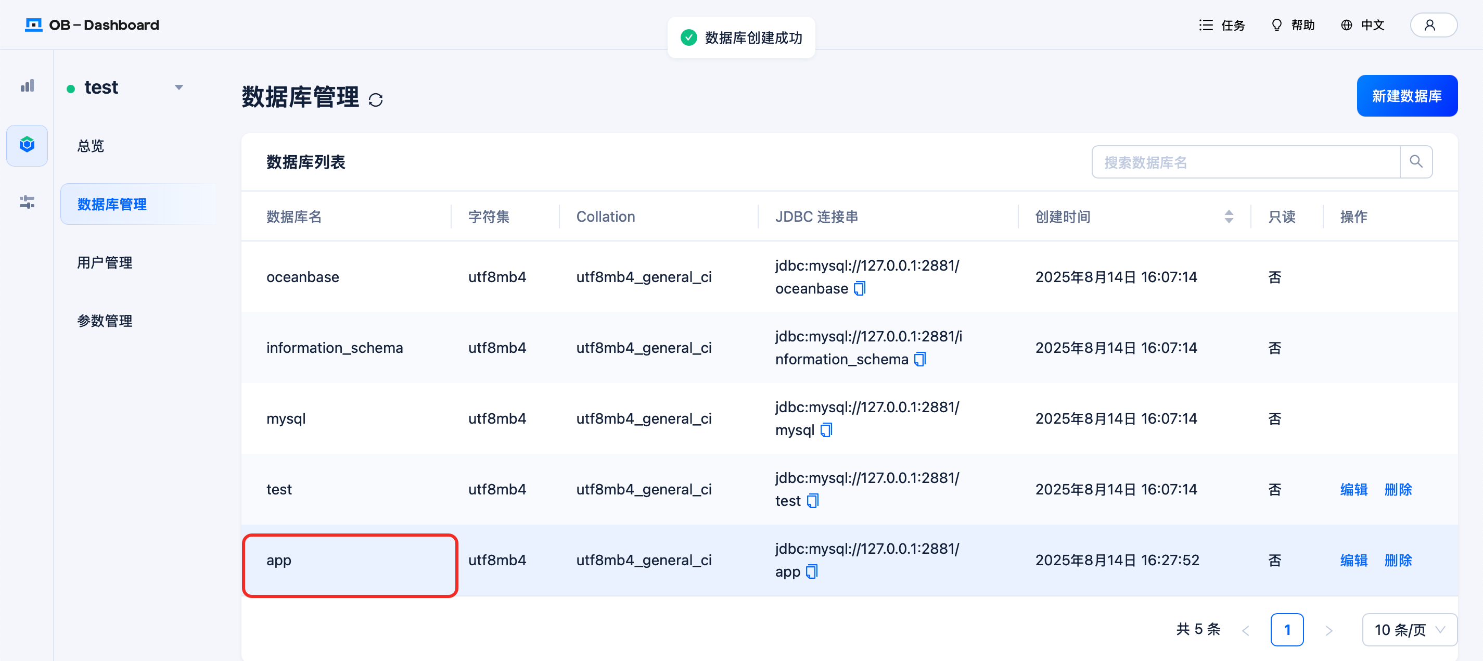Screen dimensions: 1483x661
Task: Click the OB-Dashboard logo icon
Action: click(34, 25)
